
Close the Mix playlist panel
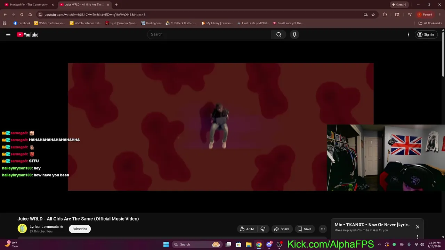[418, 227]
